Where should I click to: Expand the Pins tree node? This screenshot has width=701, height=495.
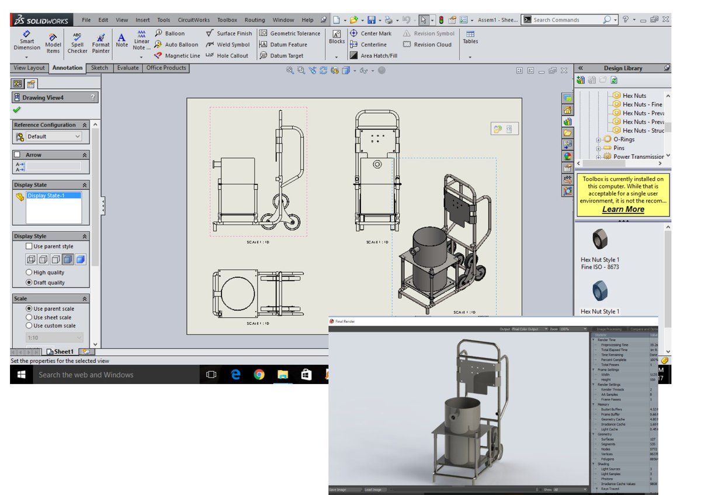click(x=598, y=148)
